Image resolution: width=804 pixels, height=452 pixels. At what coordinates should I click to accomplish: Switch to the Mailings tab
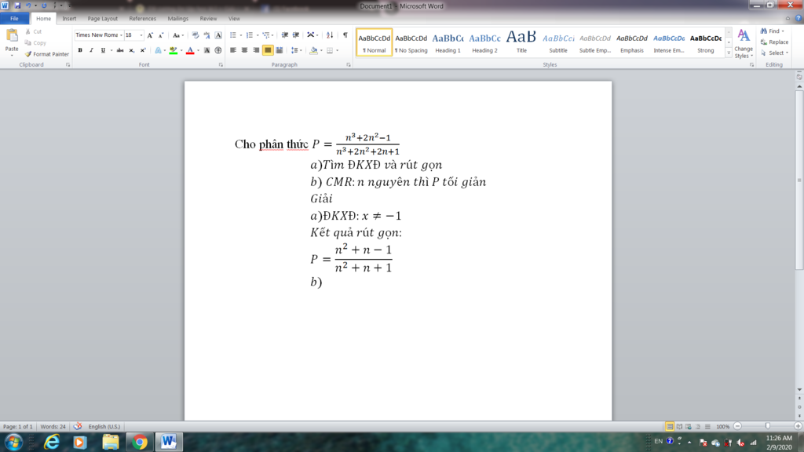click(178, 19)
